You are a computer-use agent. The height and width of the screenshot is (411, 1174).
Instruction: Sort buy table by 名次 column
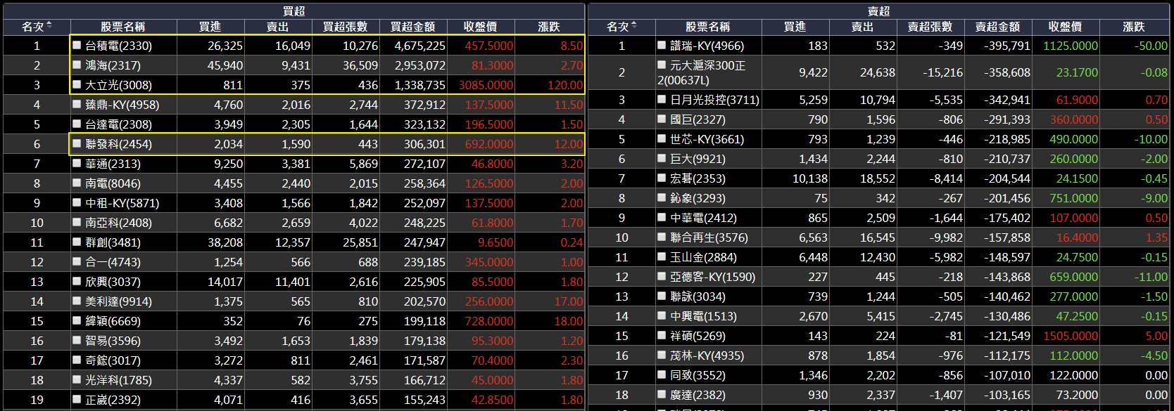[x=37, y=27]
